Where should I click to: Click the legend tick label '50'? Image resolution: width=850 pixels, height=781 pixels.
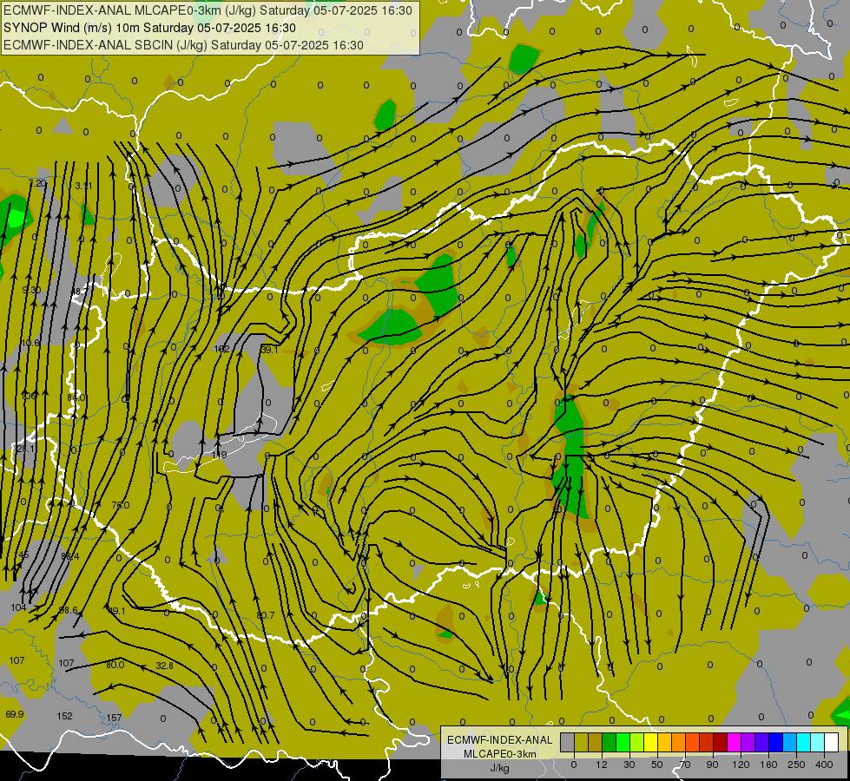pyautogui.click(x=656, y=765)
